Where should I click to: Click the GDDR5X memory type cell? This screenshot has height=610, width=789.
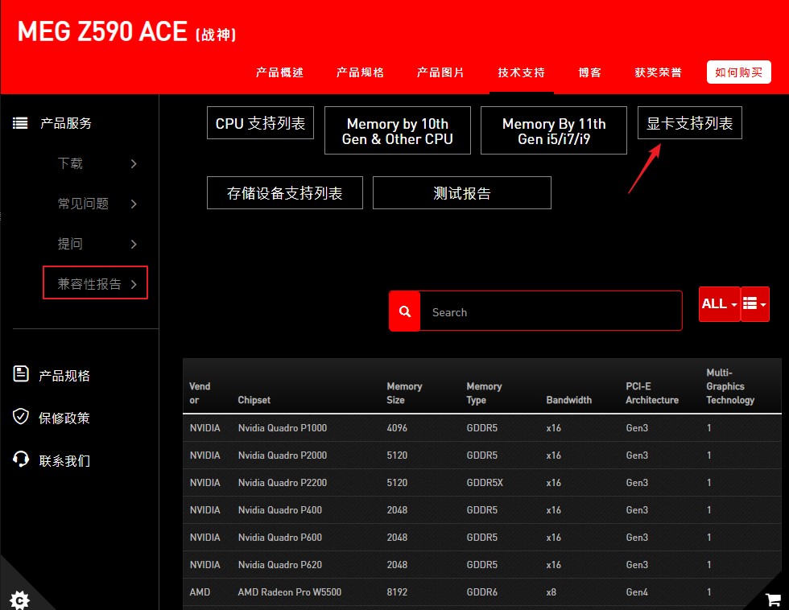(x=485, y=483)
